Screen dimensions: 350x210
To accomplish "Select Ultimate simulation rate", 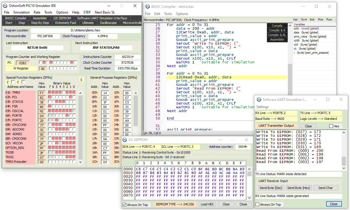I will click(88, 23).
